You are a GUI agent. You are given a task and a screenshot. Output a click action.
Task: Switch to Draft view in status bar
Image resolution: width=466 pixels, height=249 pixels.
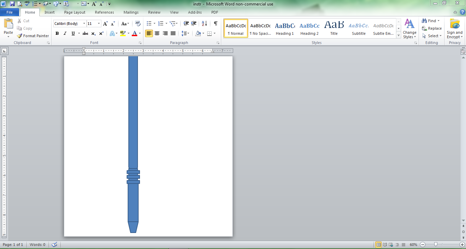404,245
